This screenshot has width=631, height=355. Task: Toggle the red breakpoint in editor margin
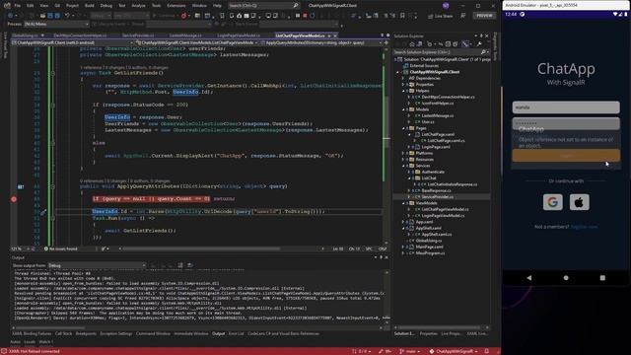14,199
